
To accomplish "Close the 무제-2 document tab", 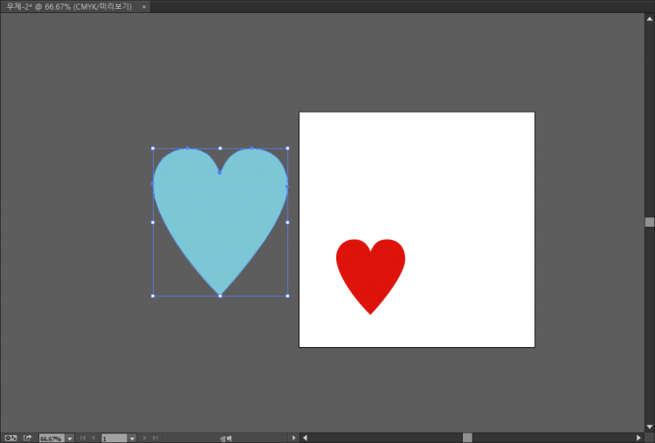I will coord(144,6).
